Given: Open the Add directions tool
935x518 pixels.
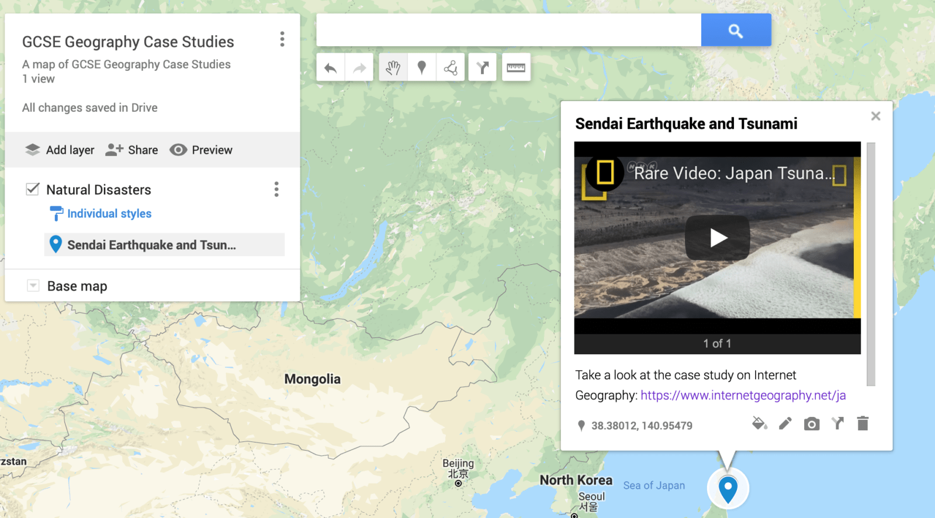Looking at the screenshot, I should 482,68.
